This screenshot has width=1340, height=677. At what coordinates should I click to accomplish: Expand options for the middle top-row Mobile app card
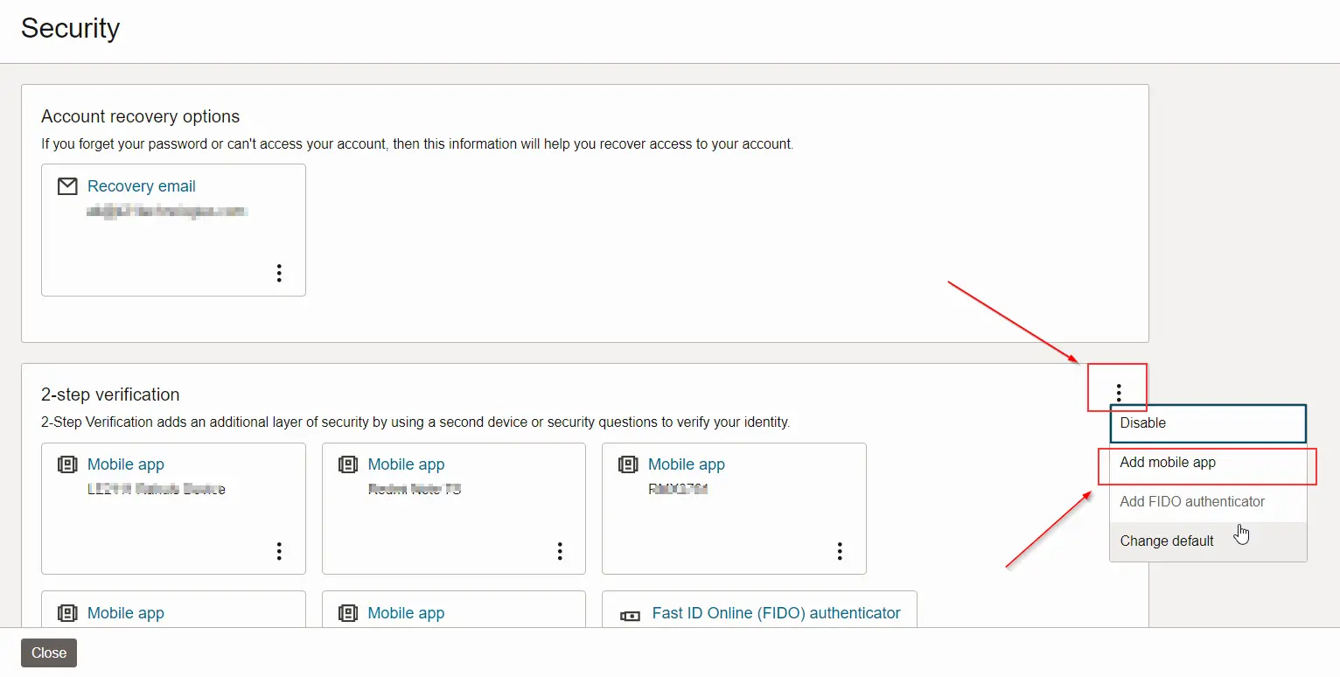coord(560,551)
